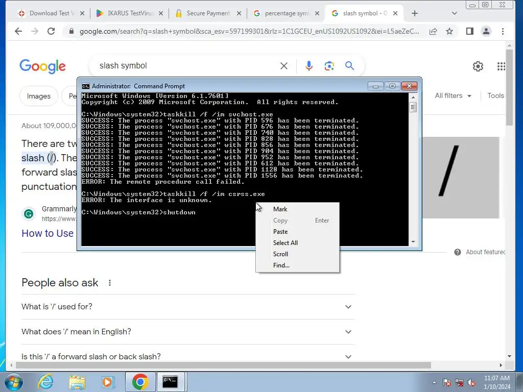Close the Download Test tab
Screen dimensions: 523x392
tap(82, 13)
